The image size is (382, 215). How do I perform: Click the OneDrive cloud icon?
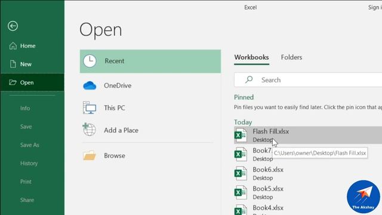coord(90,86)
